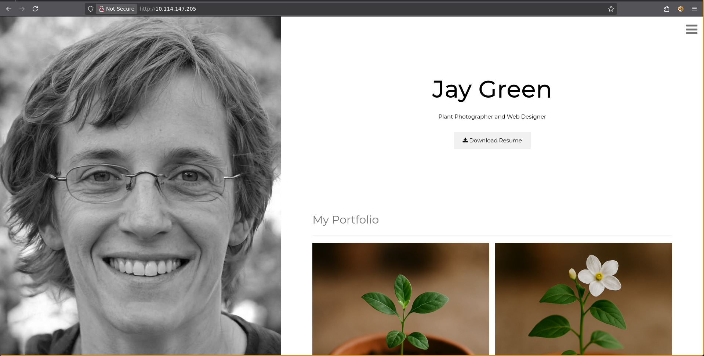
Task: Click the Jay Green heading
Action: coord(492,90)
